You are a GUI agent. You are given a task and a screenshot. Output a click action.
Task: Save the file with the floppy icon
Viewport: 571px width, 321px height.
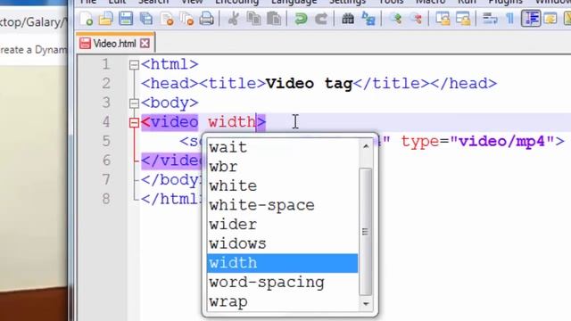[x=126, y=18]
